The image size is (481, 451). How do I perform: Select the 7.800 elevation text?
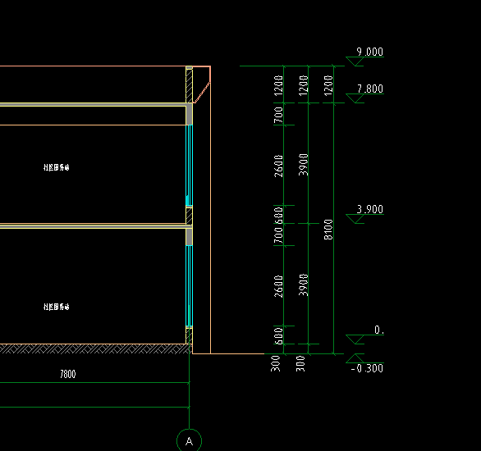[370, 89]
